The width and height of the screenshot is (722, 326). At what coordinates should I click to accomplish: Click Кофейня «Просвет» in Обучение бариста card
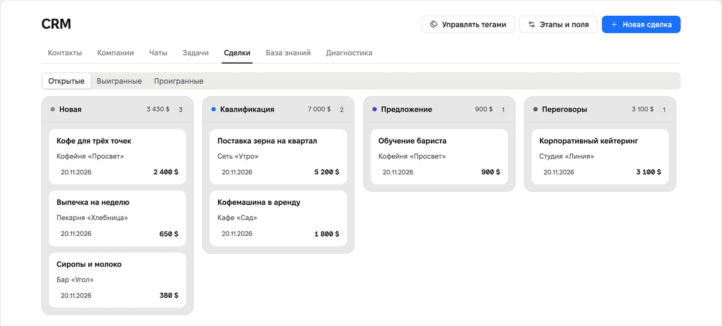click(412, 156)
